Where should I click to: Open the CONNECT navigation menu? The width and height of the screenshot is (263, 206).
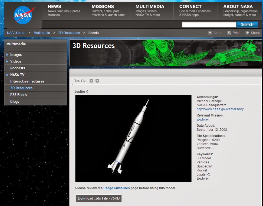(x=190, y=6)
